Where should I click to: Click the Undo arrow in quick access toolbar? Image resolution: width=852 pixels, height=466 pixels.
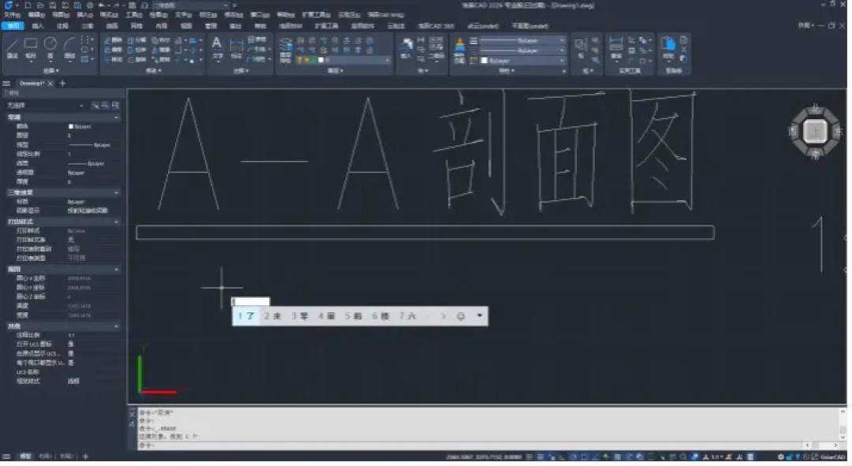click(x=102, y=5)
